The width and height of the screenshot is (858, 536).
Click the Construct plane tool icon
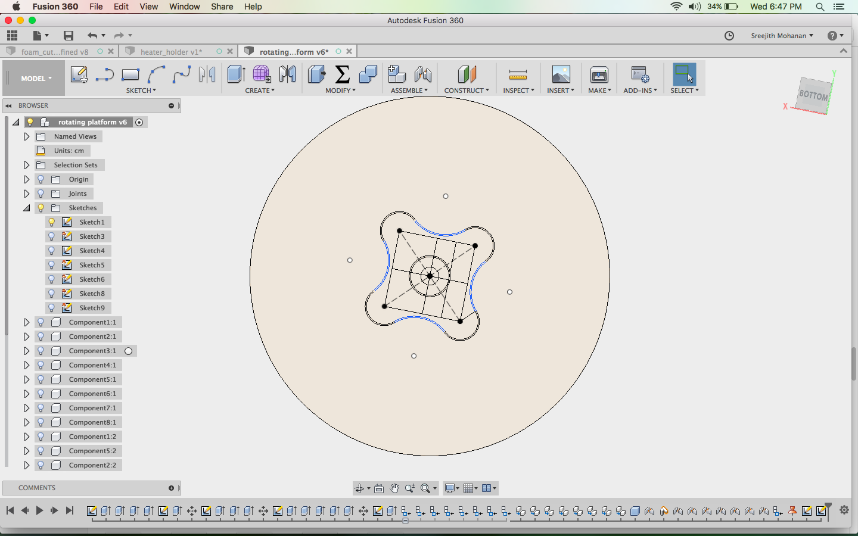(467, 74)
